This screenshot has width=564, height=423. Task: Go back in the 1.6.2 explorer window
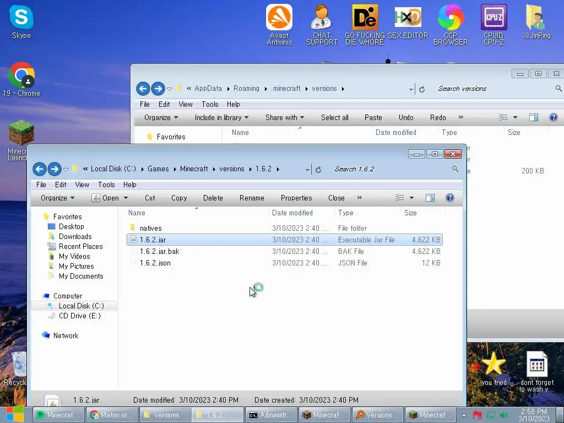40,169
